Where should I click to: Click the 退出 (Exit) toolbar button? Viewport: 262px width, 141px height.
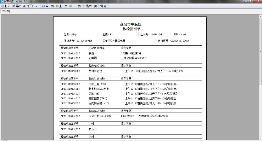tap(105, 6)
